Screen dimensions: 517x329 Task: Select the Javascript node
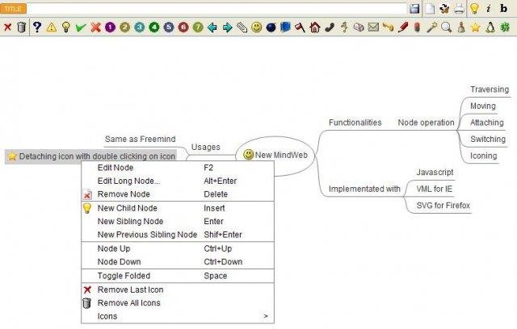(x=435, y=173)
